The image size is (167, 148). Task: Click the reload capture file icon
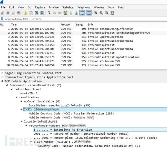point(42,13)
